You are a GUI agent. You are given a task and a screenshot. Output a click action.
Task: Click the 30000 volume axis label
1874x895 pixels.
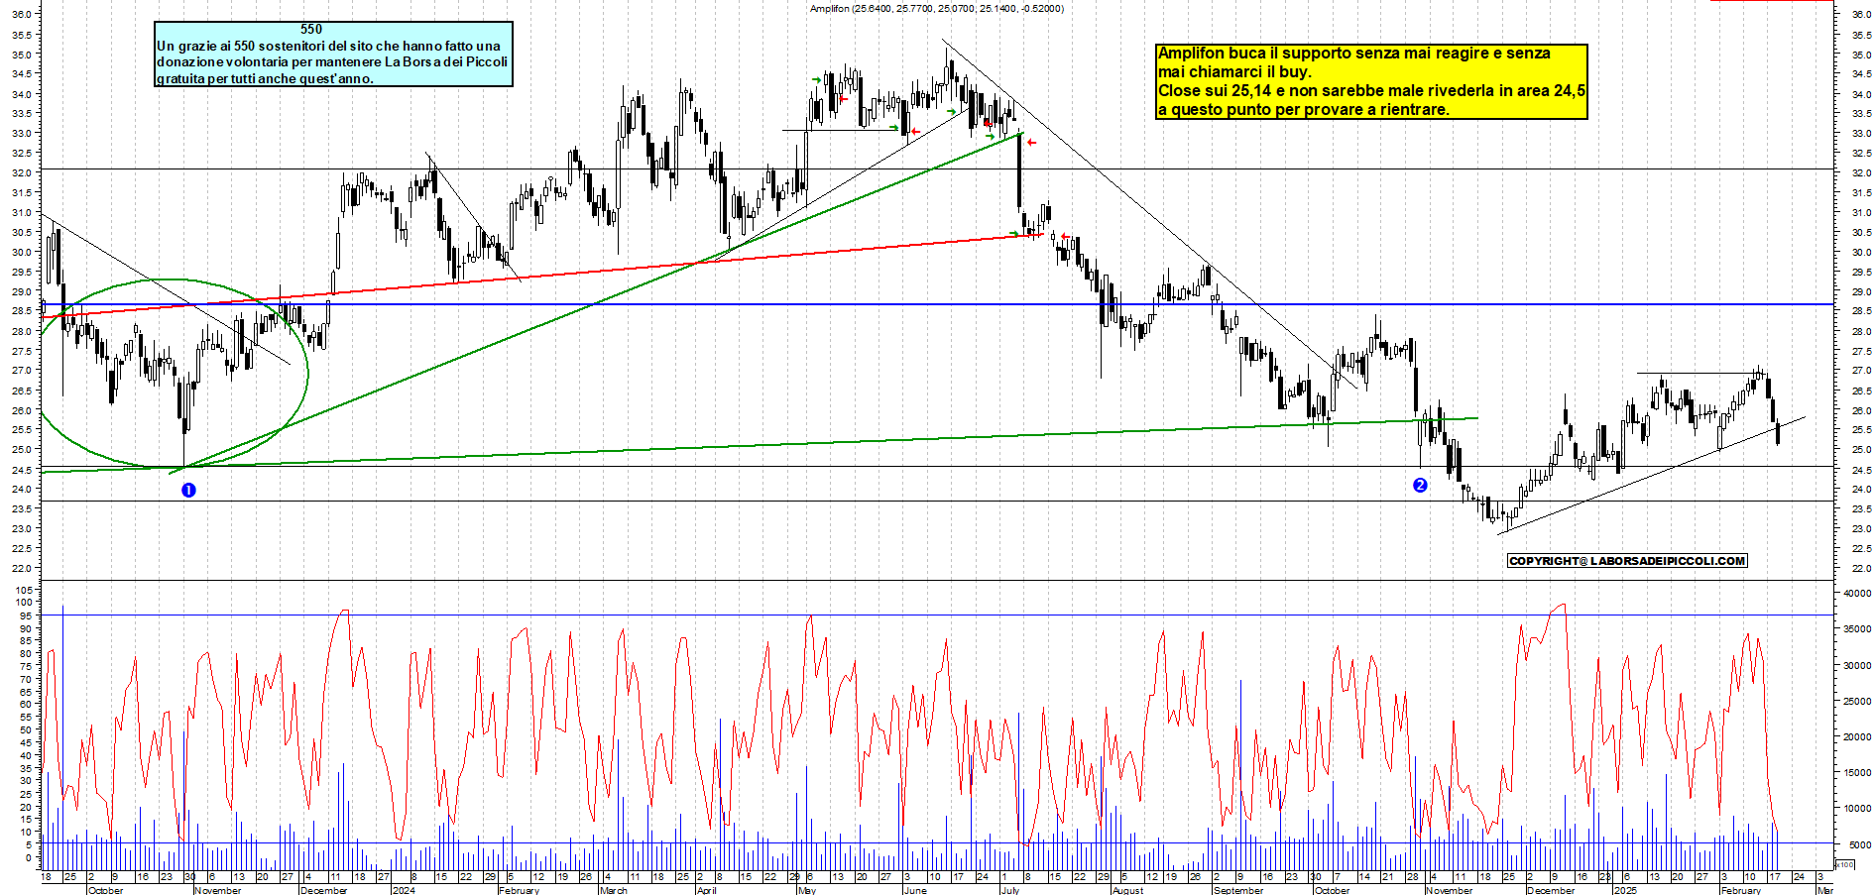pyautogui.click(x=1857, y=665)
